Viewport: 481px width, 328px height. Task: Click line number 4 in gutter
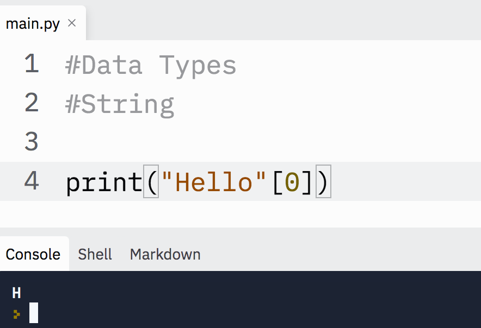(x=32, y=181)
